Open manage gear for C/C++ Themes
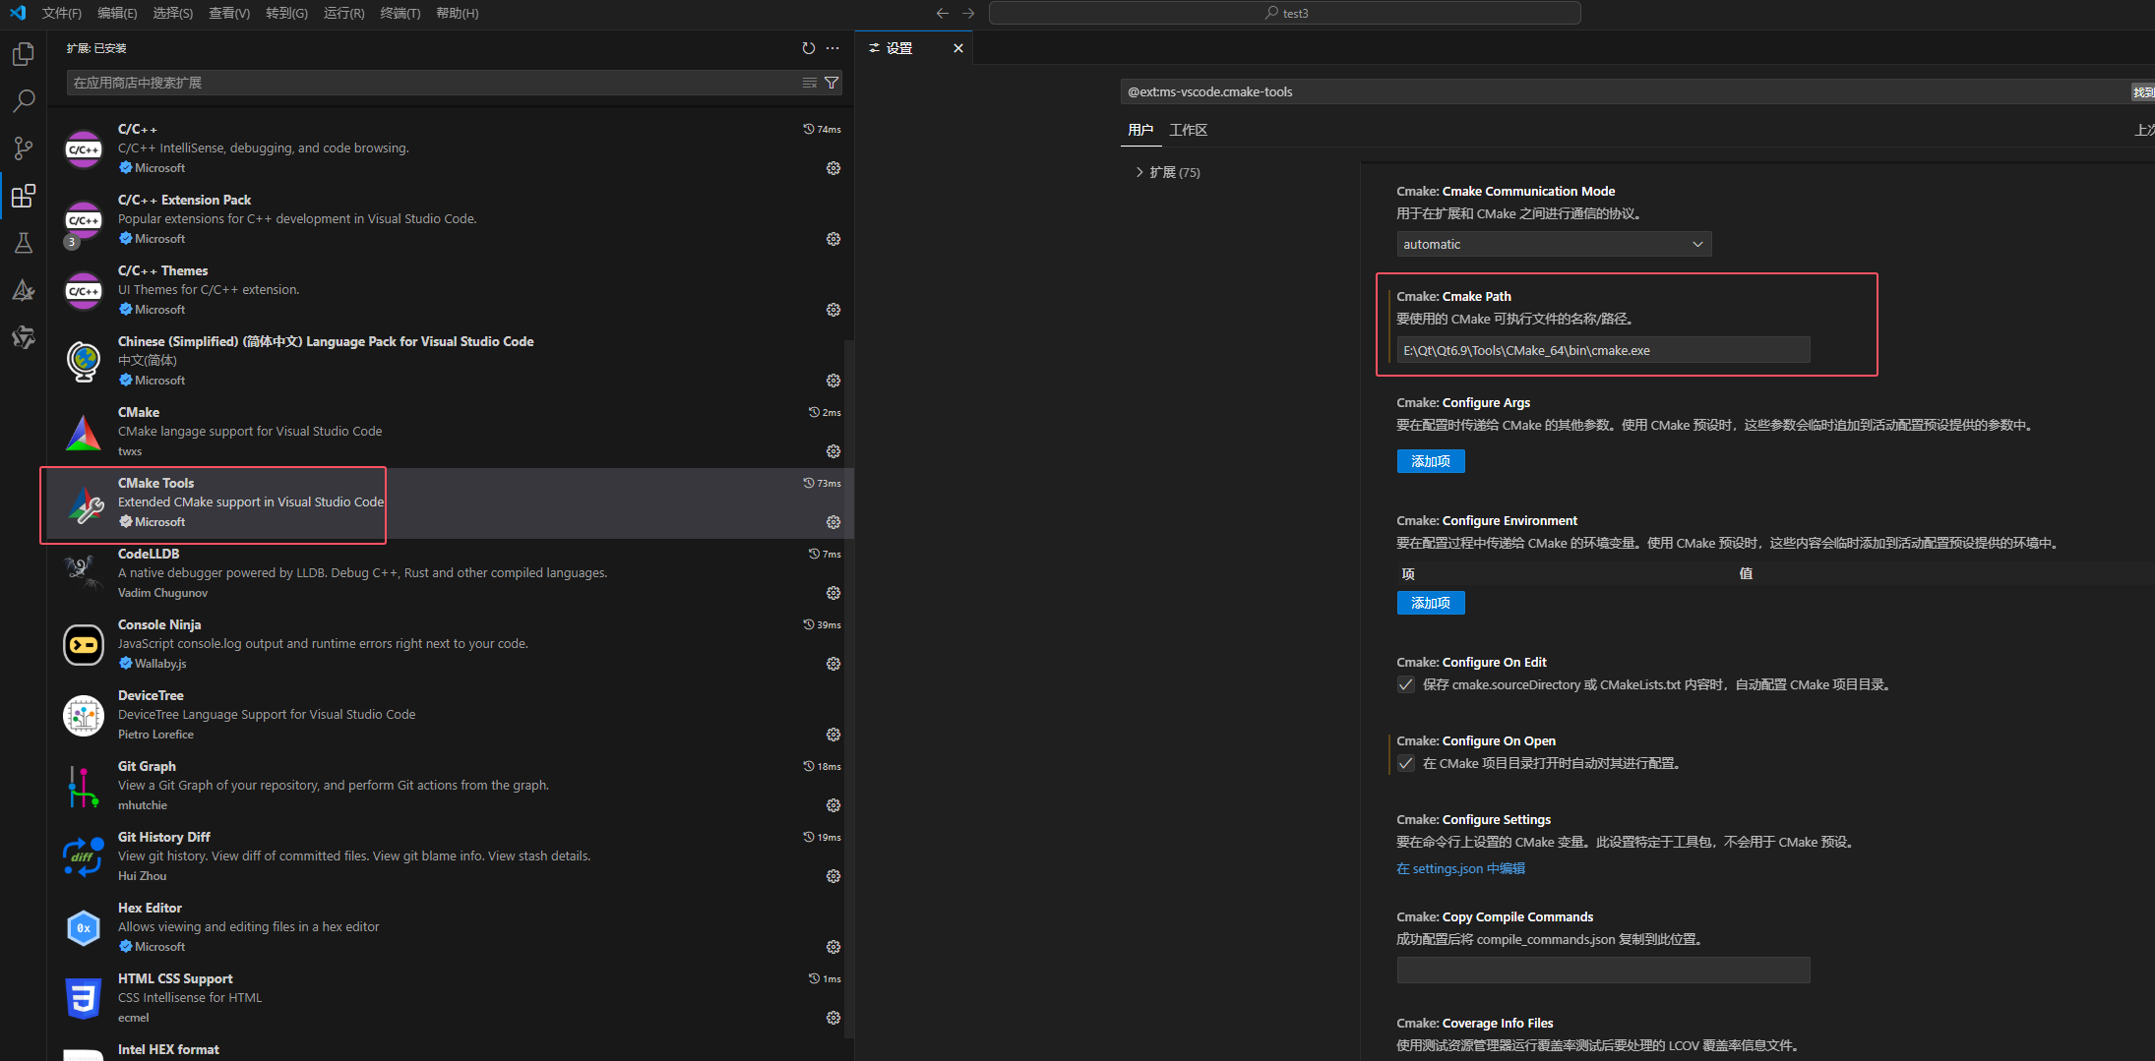This screenshot has height=1061, width=2155. tap(833, 310)
